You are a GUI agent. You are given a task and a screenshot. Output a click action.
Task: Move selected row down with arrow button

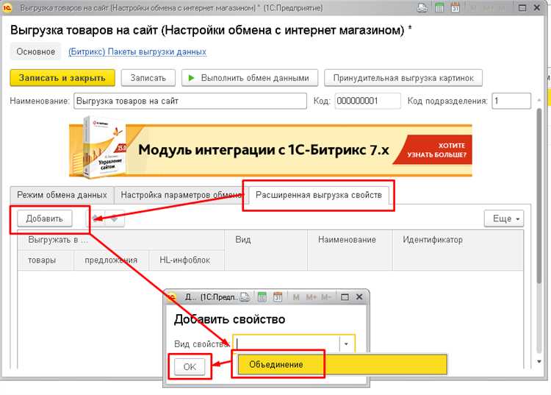point(115,218)
